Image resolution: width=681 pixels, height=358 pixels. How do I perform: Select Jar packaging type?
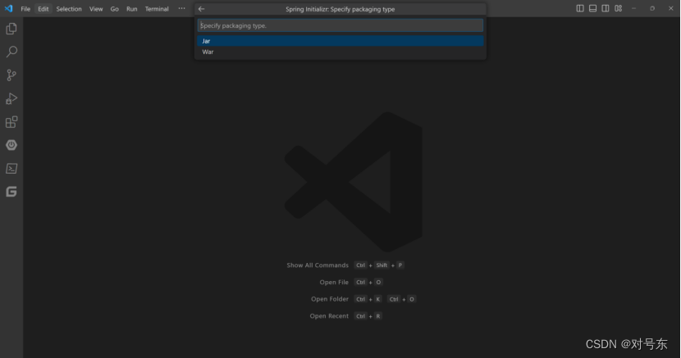[x=340, y=41]
